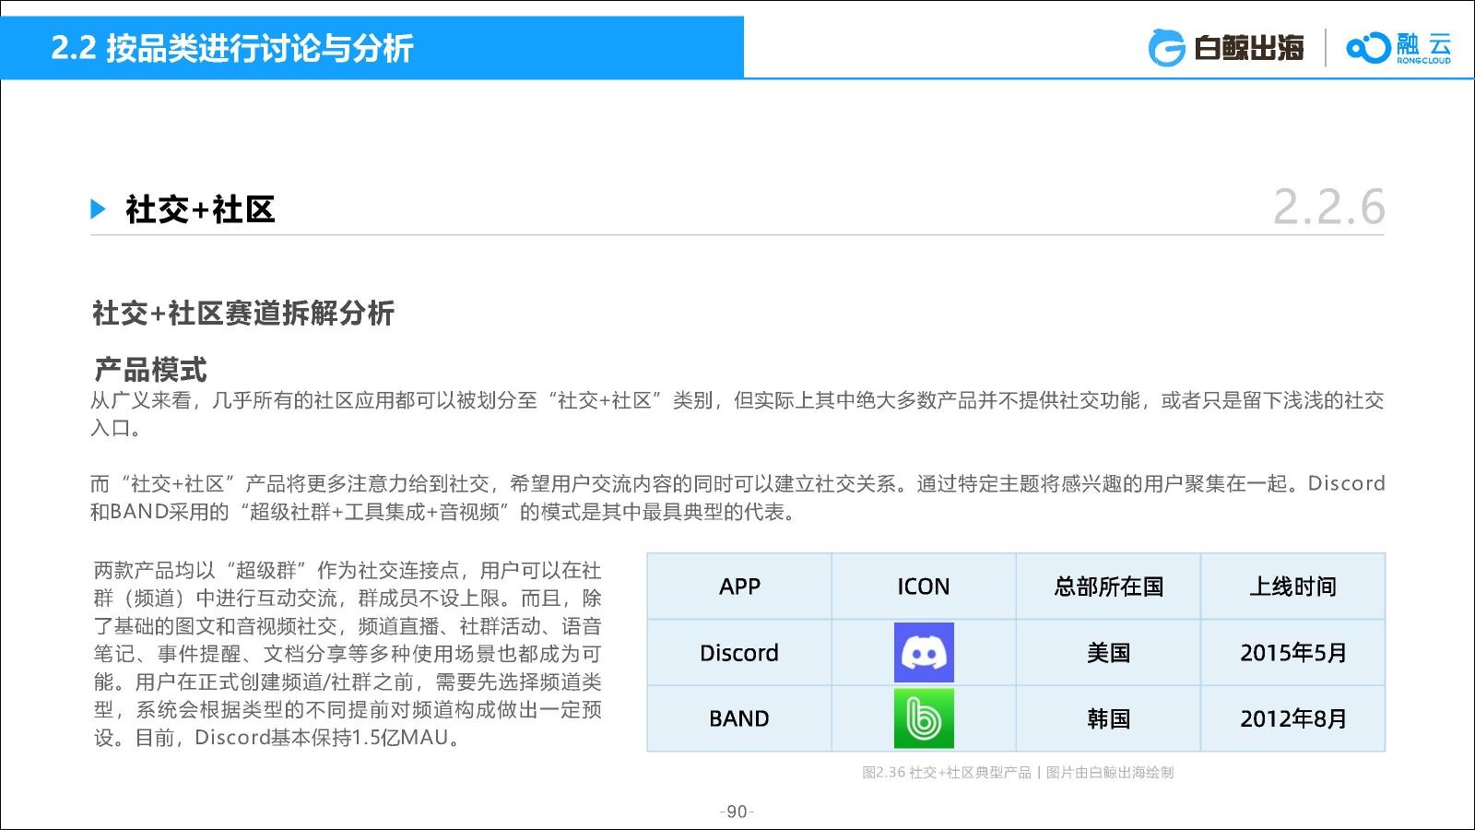Click the APP column header
This screenshot has height=830, width=1475.
point(739,587)
